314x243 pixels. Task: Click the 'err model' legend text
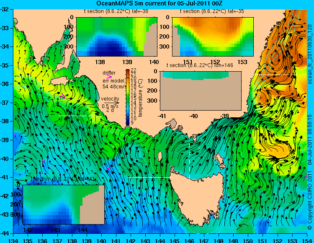tap(113, 81)
